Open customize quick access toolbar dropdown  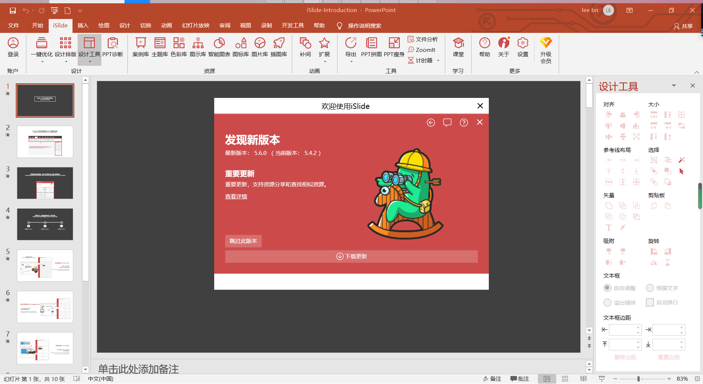tap(80, 11)
